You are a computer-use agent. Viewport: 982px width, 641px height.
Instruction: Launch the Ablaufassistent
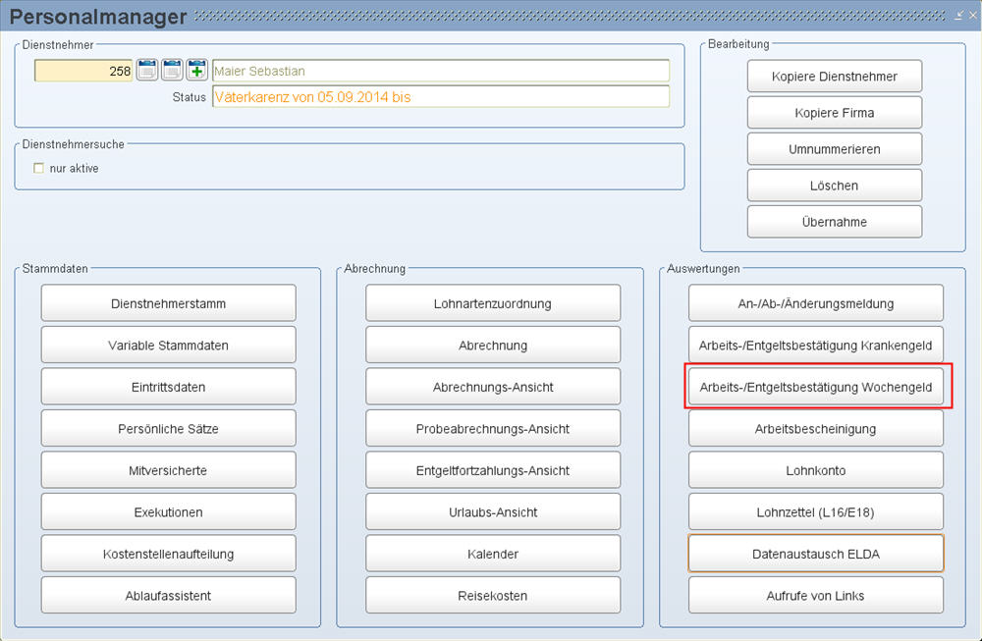(169, 595)
